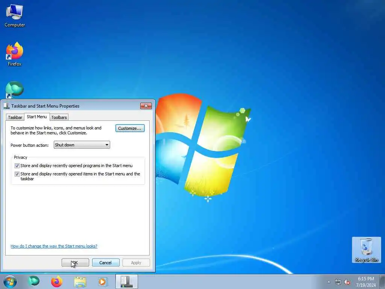Launch Firefox from the taskbar
This screenshot has width=385, height=289.
57,281
